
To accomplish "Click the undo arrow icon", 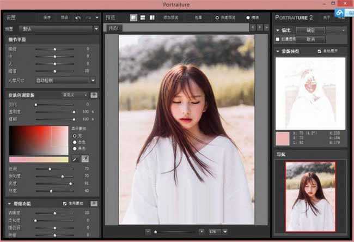I will click(x=78, y=17).
